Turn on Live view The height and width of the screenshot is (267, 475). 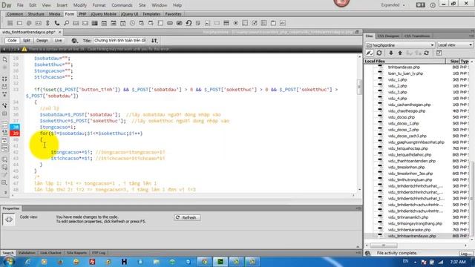point(58,41)
